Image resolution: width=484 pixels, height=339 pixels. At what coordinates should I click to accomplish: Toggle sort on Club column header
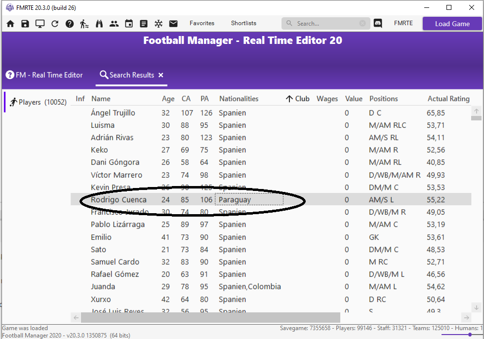tap(298, 99)
